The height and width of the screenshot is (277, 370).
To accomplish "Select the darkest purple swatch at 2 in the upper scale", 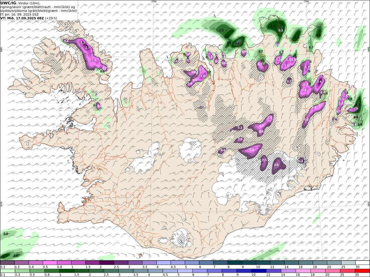I will [x=107, y=263].
